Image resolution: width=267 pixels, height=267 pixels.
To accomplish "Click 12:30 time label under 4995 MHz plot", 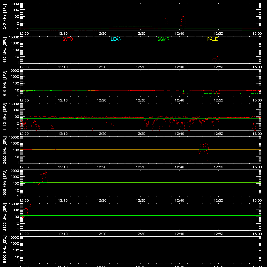I will pos(141,201).
